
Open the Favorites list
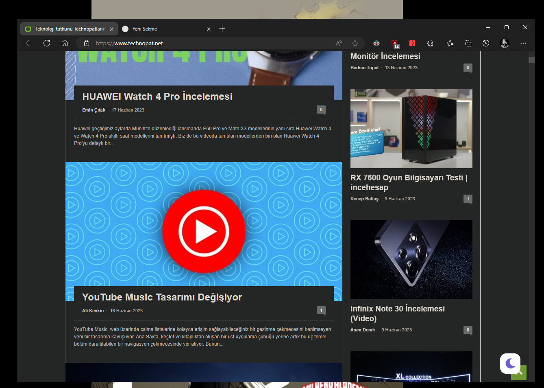(450, 43)
